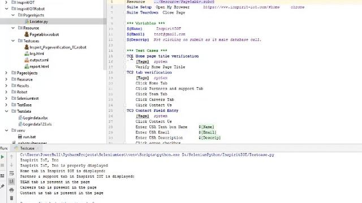Click 'Verify Home Page Title' keyword line
The height and width of the screenshot is (203, 362).
160,67
